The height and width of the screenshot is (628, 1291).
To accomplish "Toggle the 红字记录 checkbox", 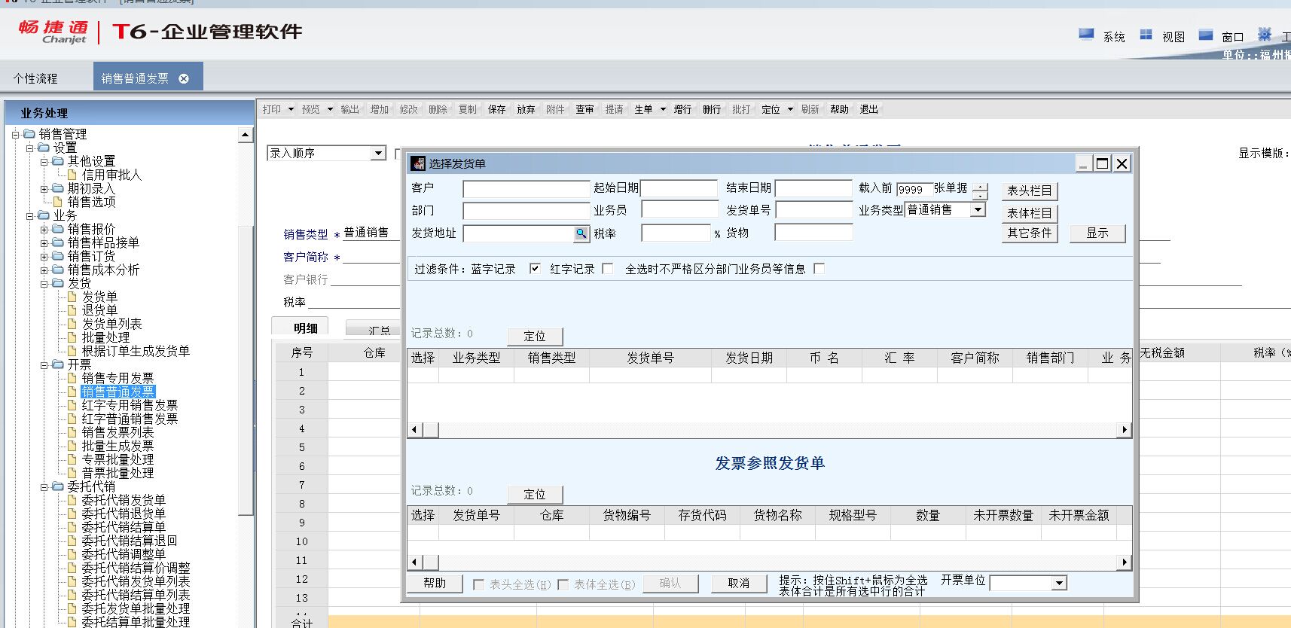I will (608, 269).
